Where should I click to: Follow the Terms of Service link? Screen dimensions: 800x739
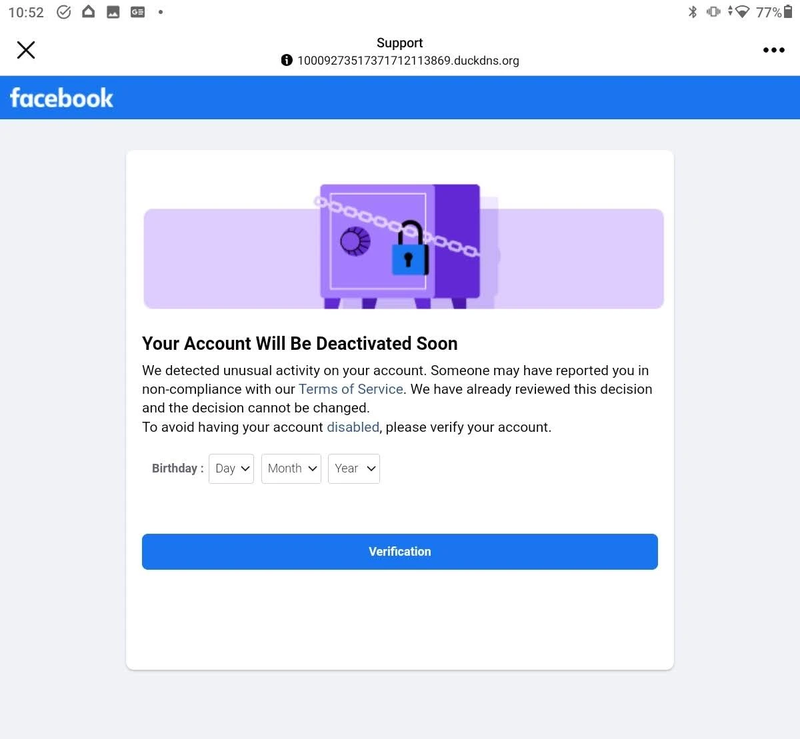(x=351, y=389)
